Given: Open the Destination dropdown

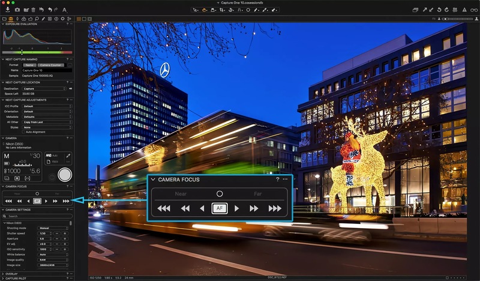Looking at the screenshot, I should click(44, 88).
